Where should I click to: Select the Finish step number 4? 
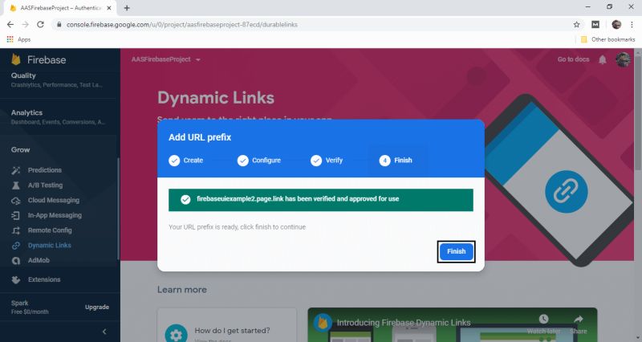coord(396,161)
